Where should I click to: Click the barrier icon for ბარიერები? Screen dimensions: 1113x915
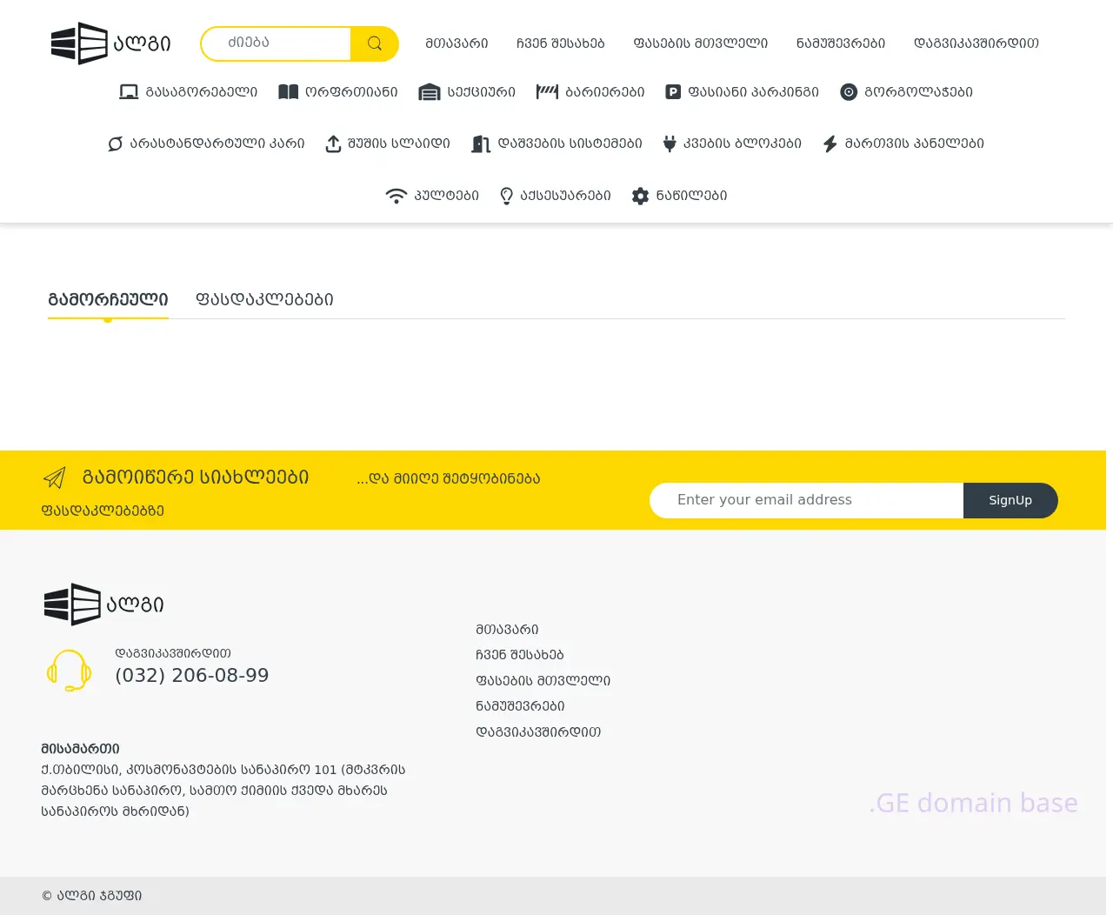[x=547, y=92]
